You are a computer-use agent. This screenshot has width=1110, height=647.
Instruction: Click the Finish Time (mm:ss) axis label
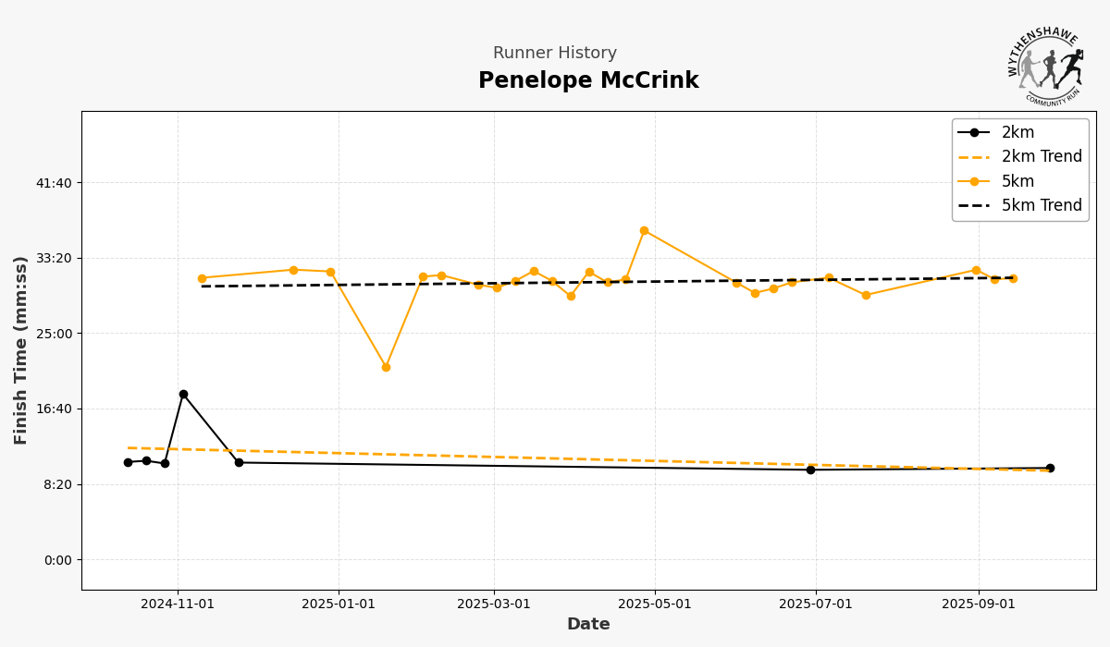point(21,350)
